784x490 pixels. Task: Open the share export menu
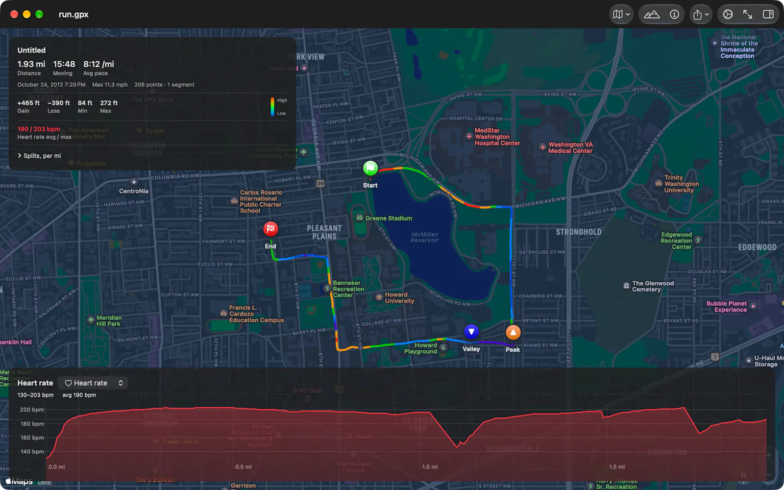[x=701, y=15]
